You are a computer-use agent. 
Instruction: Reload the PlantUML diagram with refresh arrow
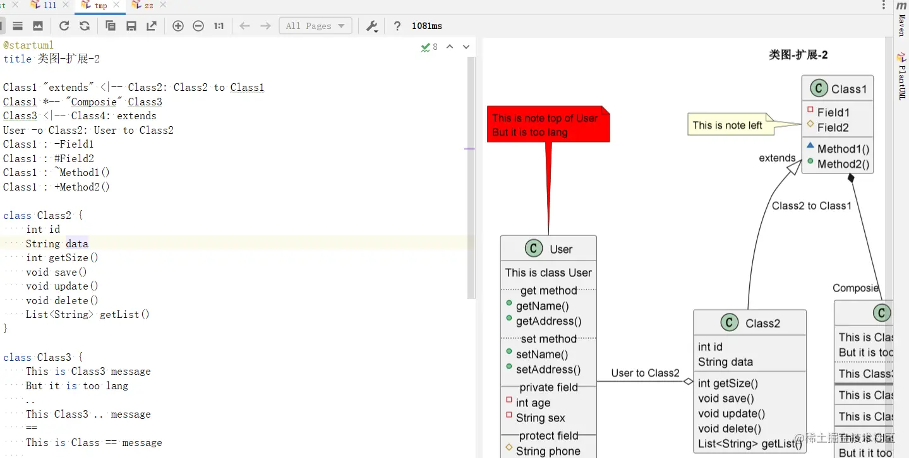coord(64,26)
